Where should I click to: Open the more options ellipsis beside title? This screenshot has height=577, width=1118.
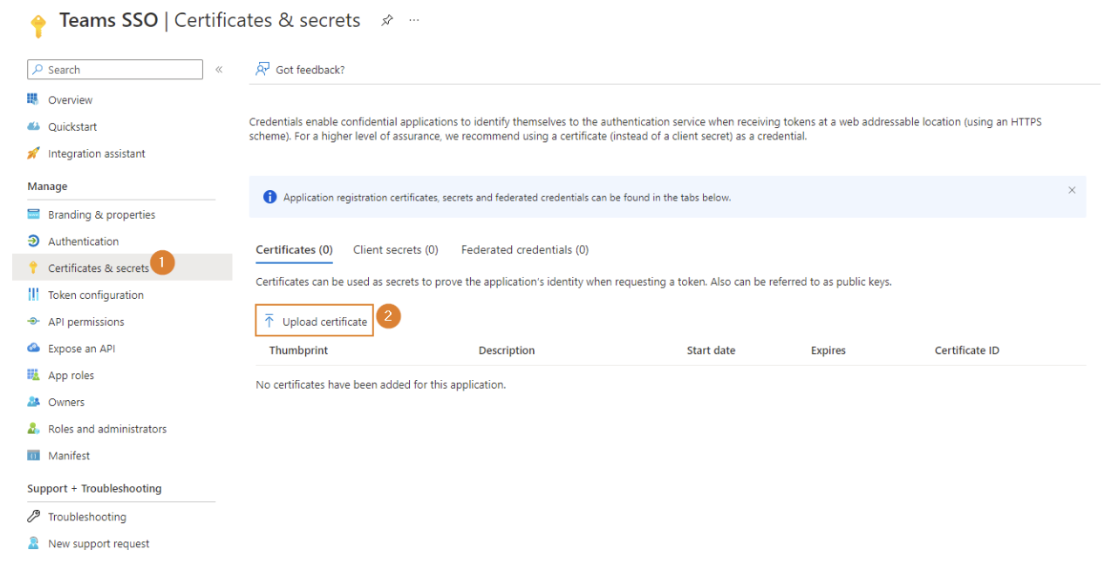(x=414, y=21)
